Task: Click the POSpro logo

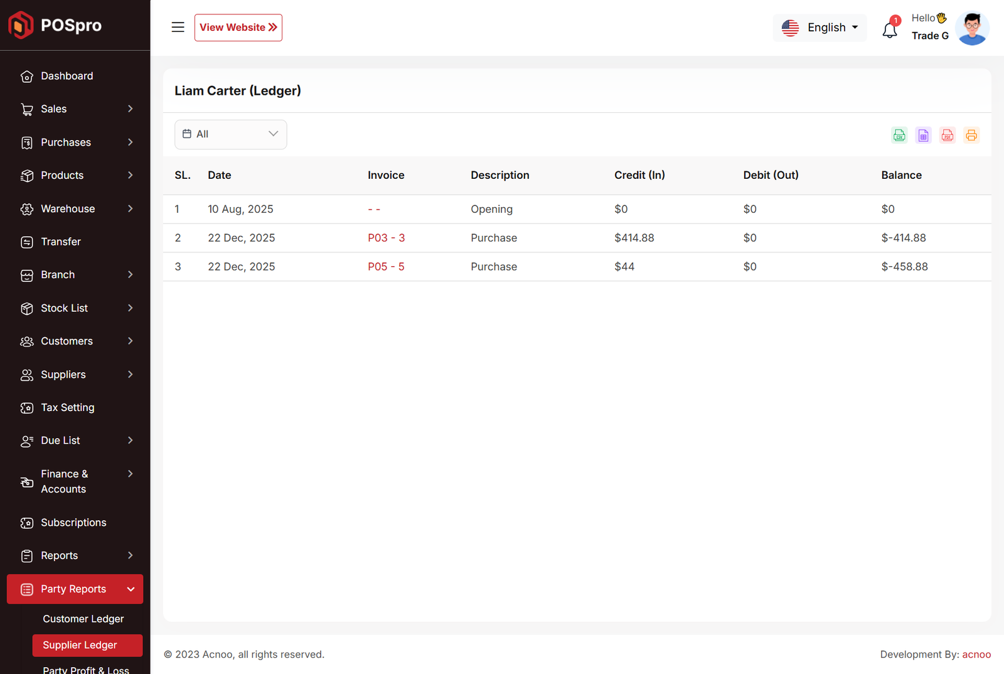Action: 55,25
